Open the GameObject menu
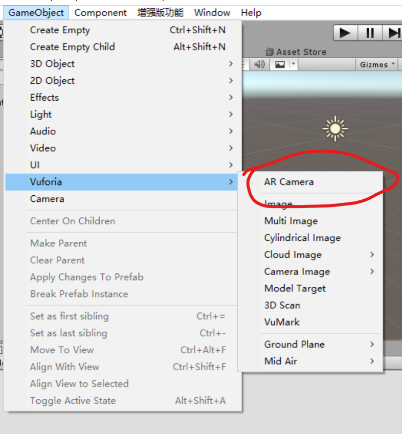Screen dimensions: 402x434 pos(36,12)
